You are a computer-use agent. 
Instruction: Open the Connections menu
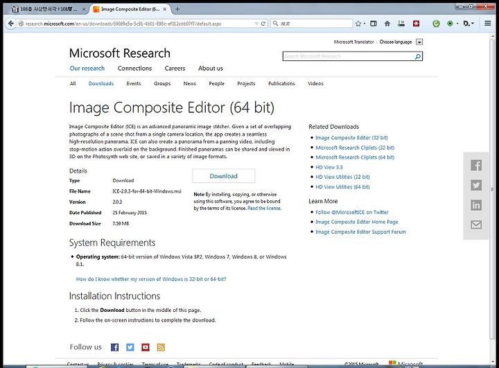(x=134, y=68)
